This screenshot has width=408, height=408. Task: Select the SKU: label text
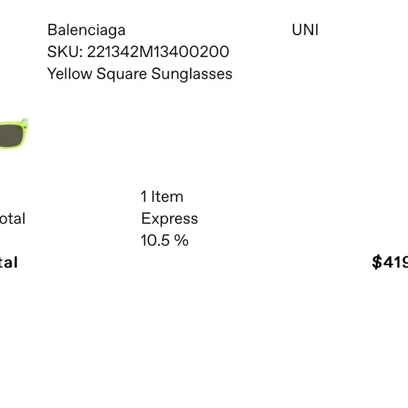pyautogui.click(x=65, y=51)
